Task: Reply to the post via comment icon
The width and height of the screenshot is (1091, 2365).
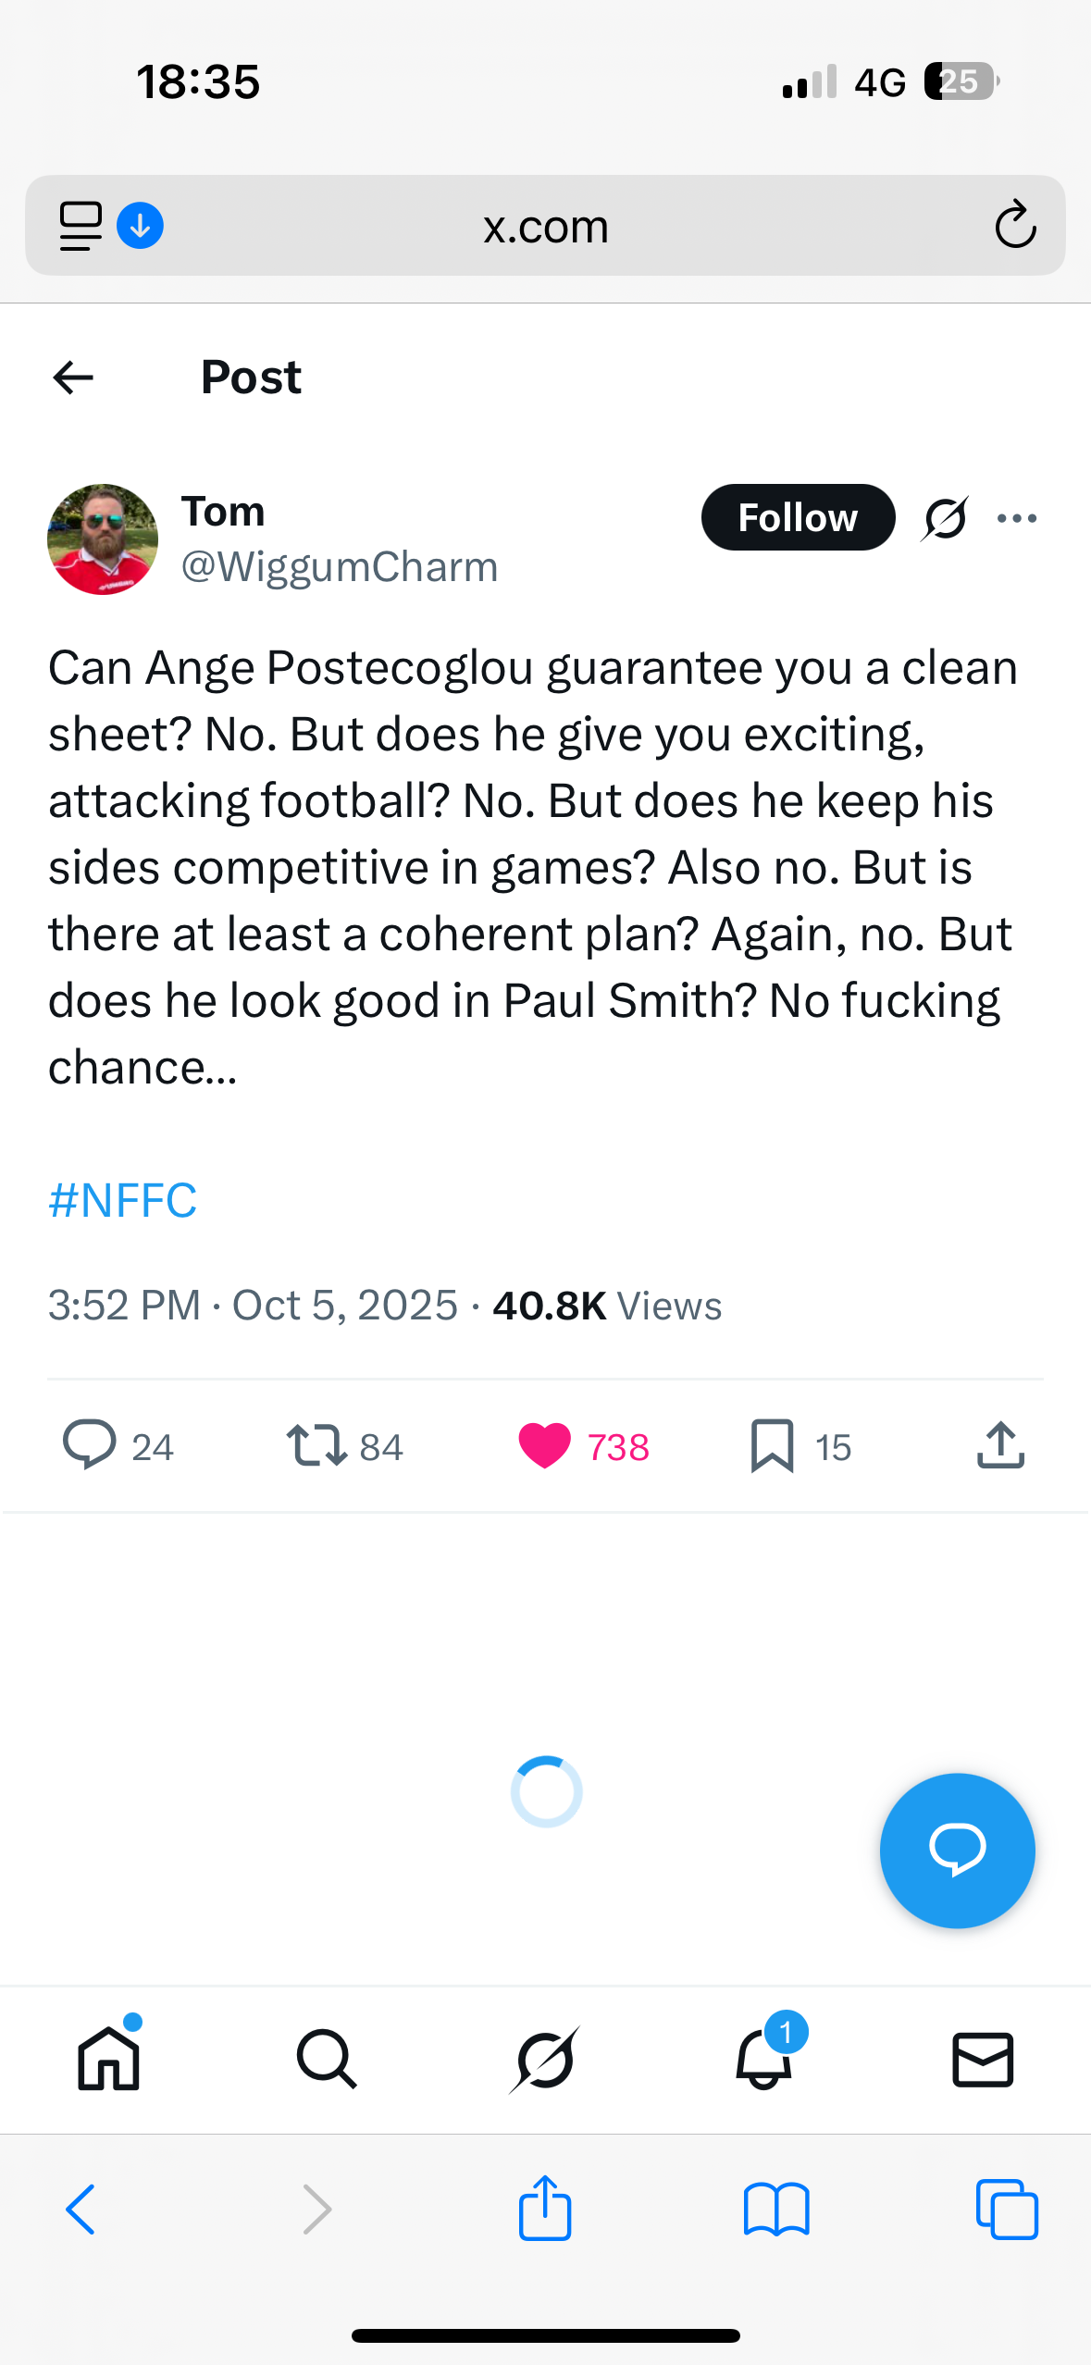Action: point(90,1445)
